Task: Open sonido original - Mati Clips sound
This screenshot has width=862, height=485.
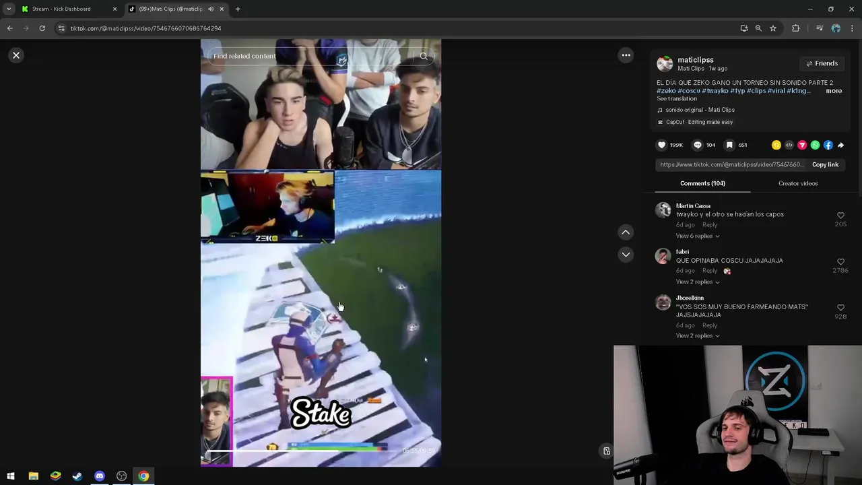Action: (x=700, y=110)
